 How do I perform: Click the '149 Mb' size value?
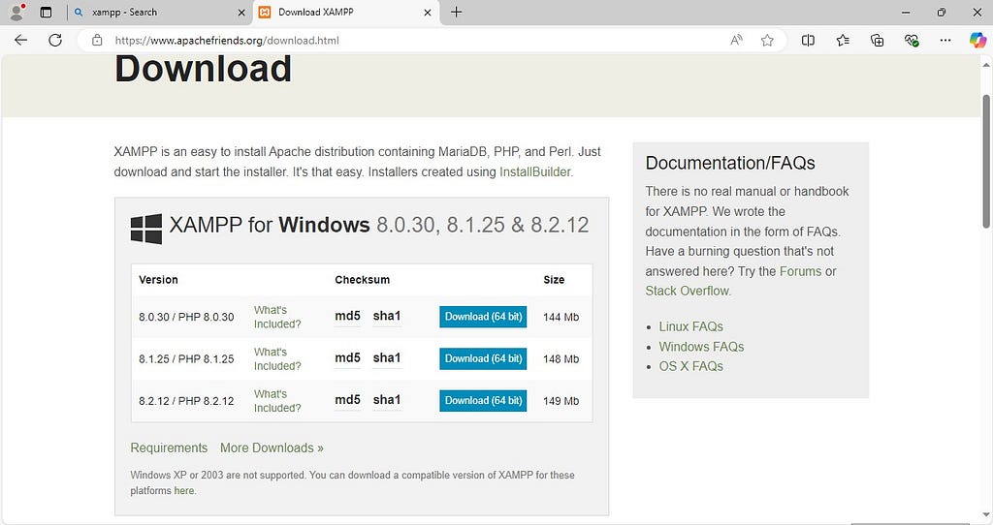(561, 401)
